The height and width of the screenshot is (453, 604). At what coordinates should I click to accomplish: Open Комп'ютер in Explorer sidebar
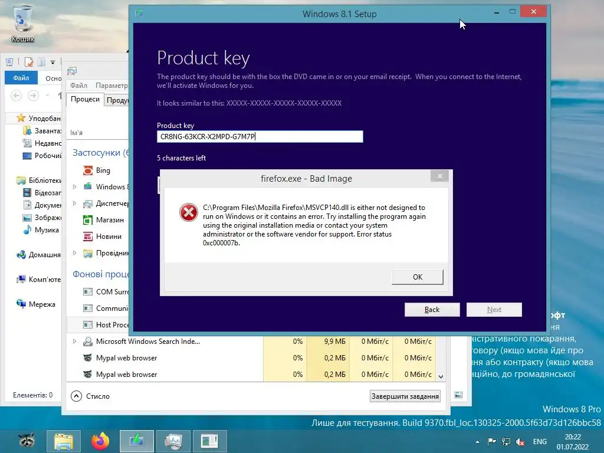pyautogui.click(x=38, y=279)
